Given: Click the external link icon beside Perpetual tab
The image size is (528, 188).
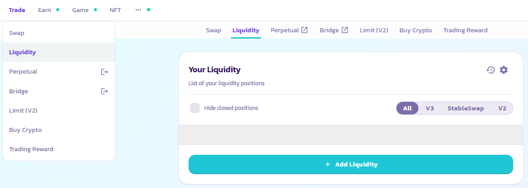Looking at the screenshot, I should tap(304, 30).
